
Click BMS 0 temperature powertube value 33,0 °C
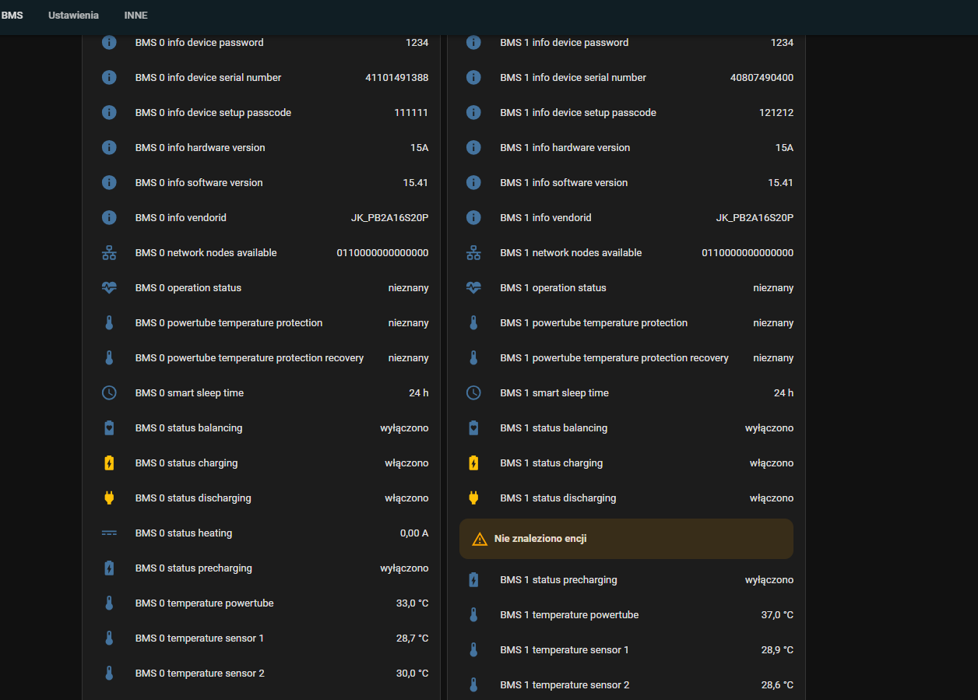click(x=413, y=603)
